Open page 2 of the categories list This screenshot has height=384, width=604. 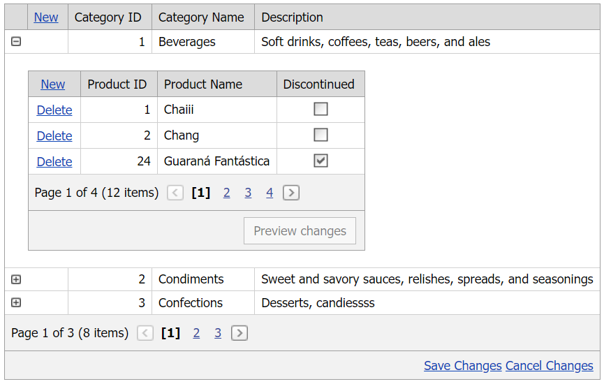tap(196, 333)
